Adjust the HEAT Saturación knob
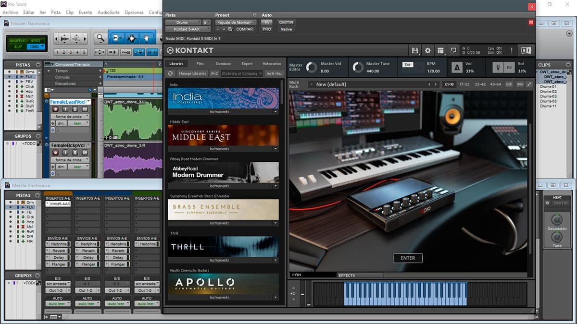 pyautogui.click(x=556, y=220)
